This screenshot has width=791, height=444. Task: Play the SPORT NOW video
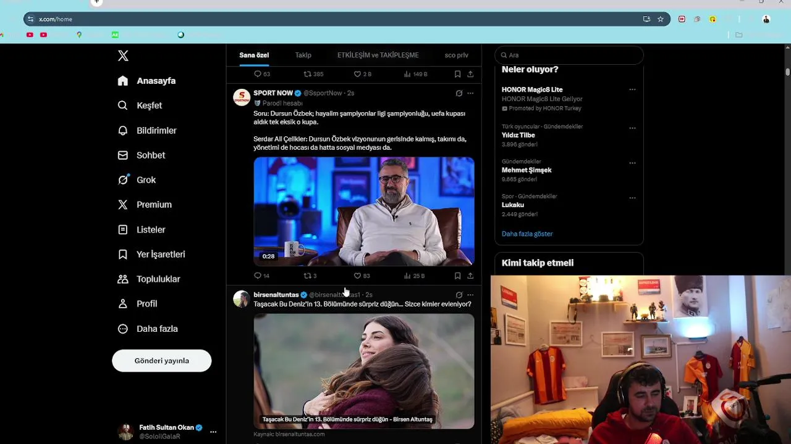364,212
